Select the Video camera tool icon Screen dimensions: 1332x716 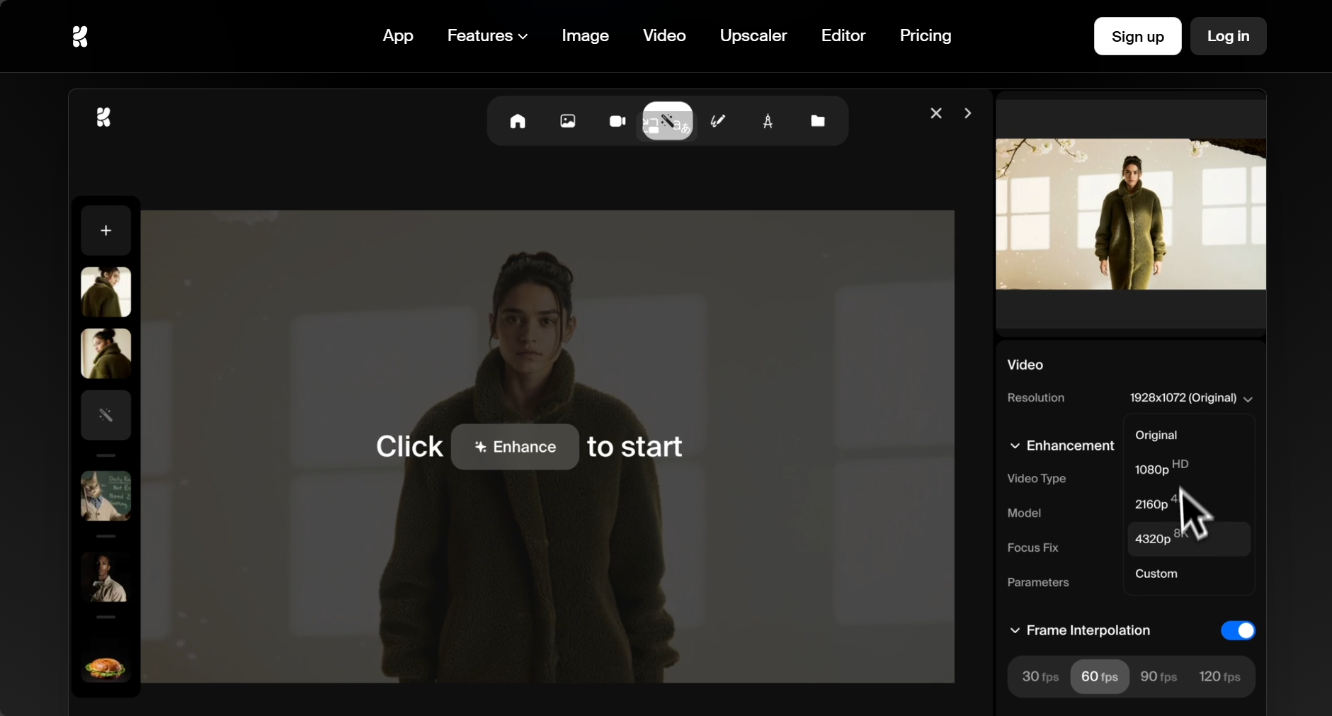pyautogui.click(x=617, y=121)
